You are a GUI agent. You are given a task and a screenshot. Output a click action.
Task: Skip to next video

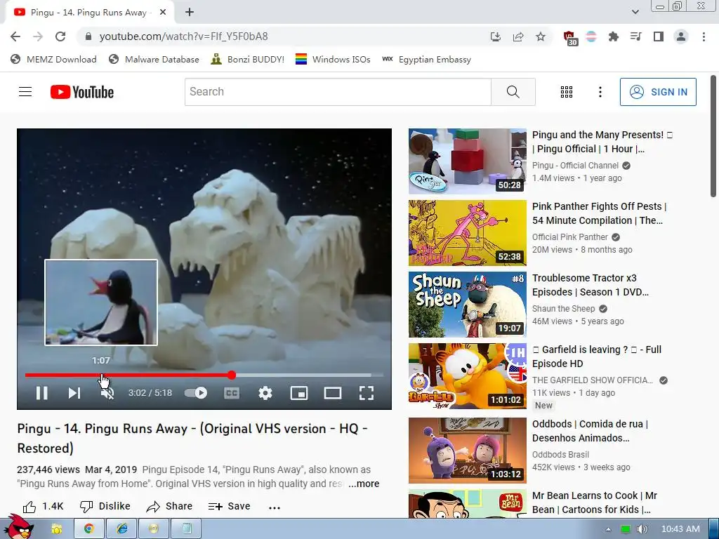(x=74, y=393)
